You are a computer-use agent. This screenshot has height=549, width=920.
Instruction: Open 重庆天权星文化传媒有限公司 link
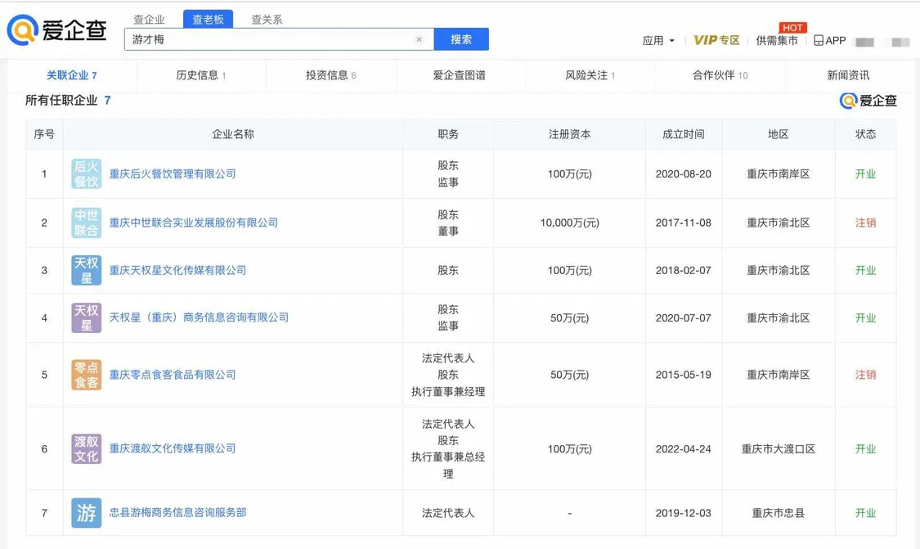(x=177, y=270)
